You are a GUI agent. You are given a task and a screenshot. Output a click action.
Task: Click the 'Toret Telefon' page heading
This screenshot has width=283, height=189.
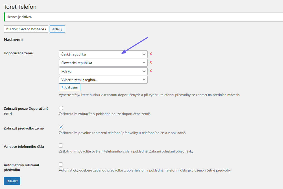(20, 7)
